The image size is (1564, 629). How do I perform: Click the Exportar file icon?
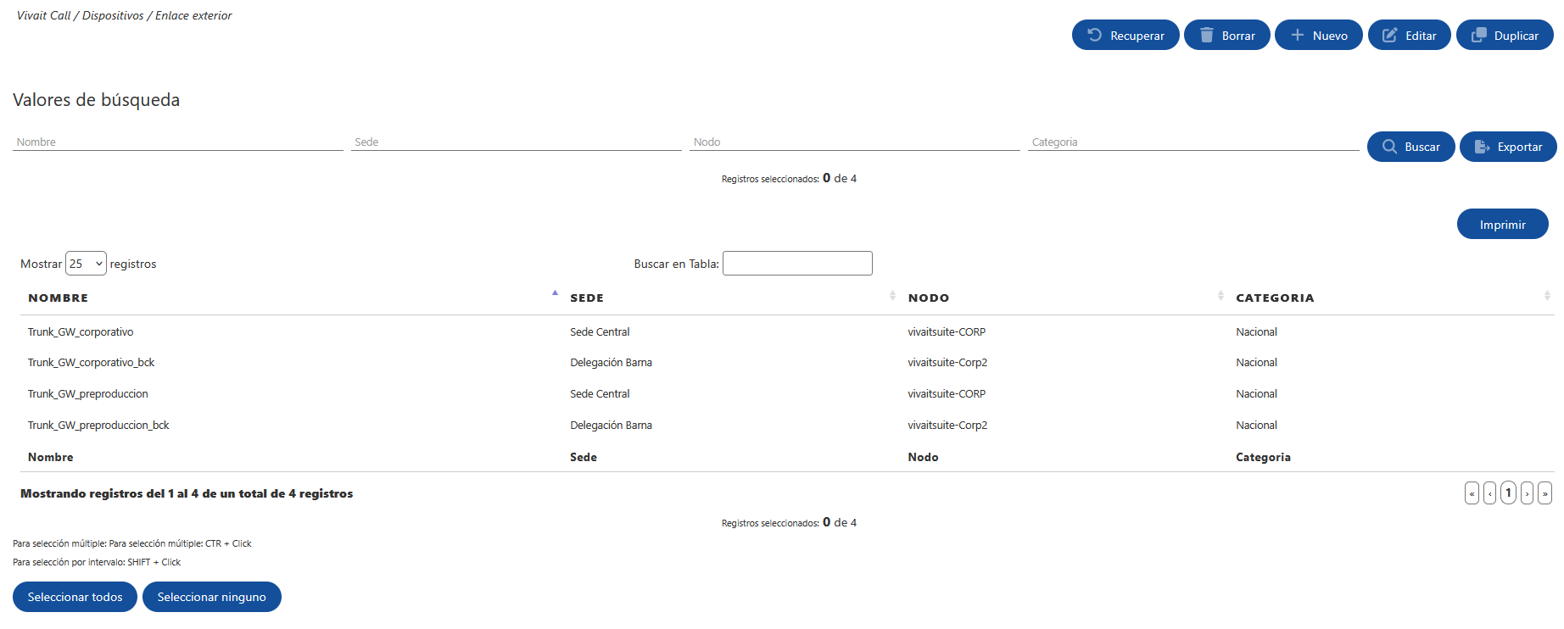pyautogui.click(x=1482, y=147)
